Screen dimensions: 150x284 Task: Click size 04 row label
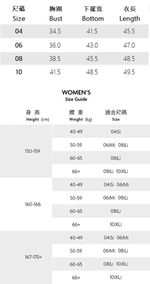click(x=19, y=31)
